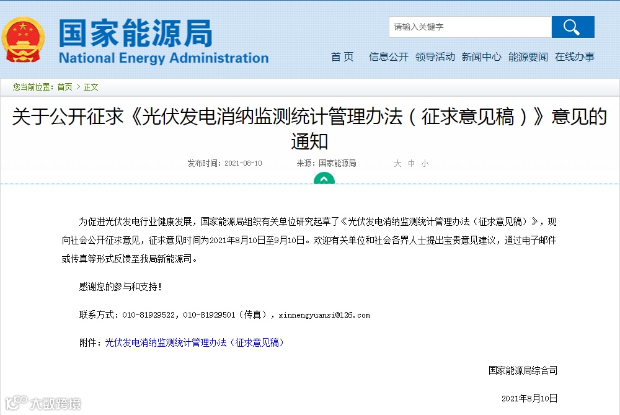Viewport: 620px width, 415px height.
Task: Click the 国家能源局 site title
Action: point(136,33)
